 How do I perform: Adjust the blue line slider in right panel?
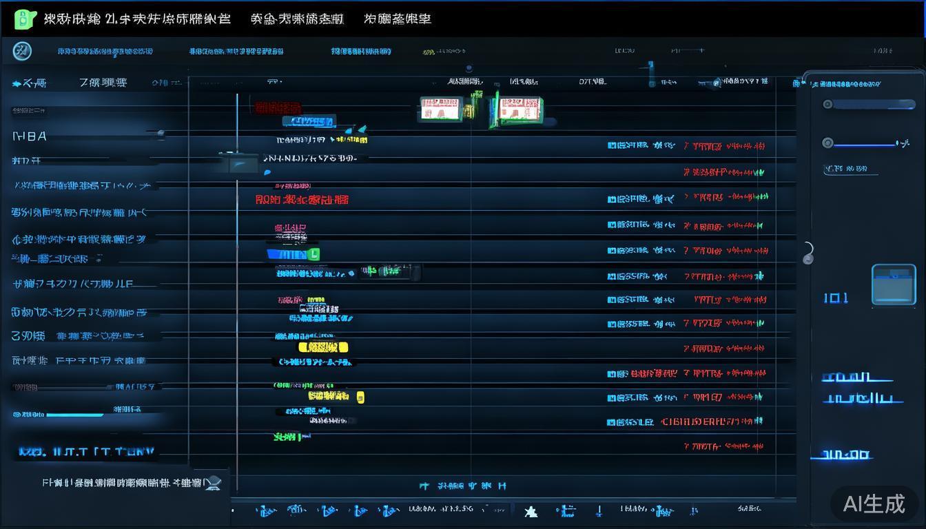pyautogui.click(x=865, y=143)
